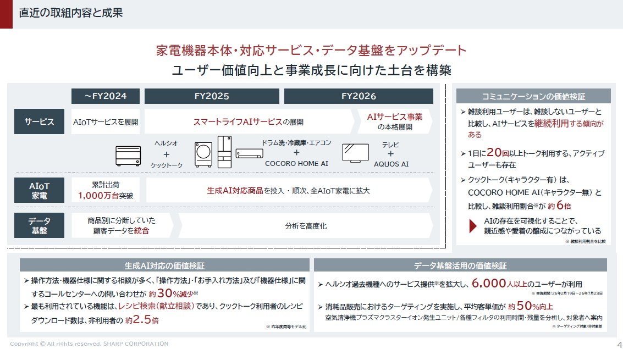
Task: Click the refrigerator icon
Action: tap(224, 152)
